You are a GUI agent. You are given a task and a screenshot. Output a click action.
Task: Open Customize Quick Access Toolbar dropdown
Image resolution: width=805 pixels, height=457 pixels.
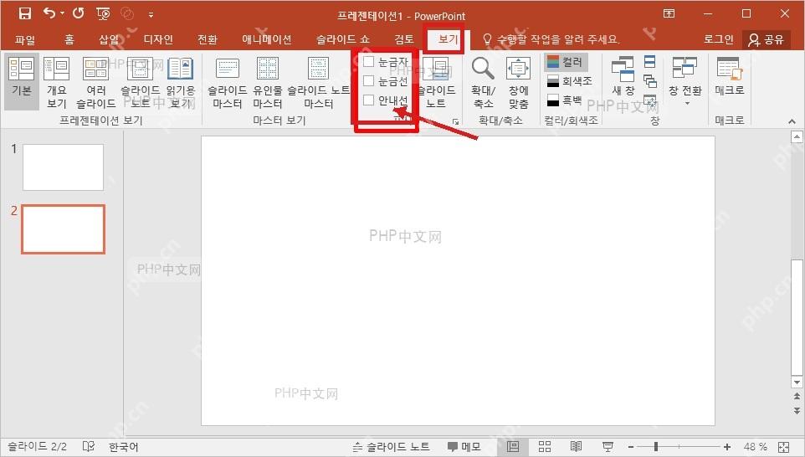(151, 14)
